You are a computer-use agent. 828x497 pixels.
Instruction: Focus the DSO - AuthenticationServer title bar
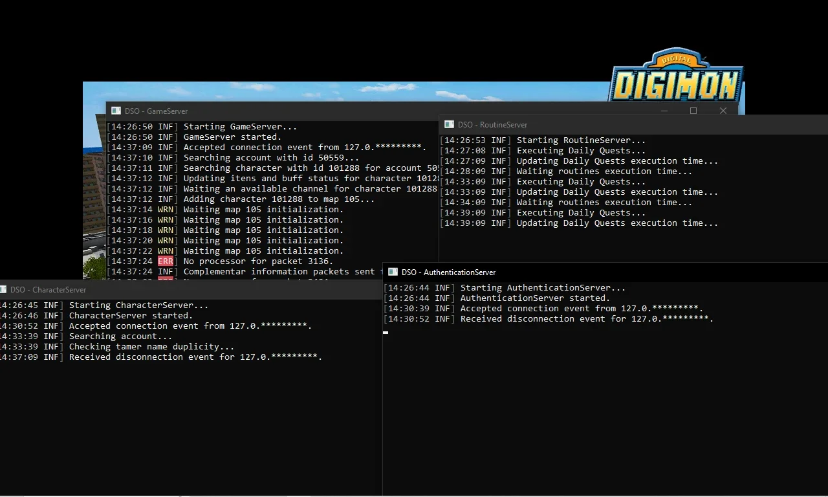point(605,272)
